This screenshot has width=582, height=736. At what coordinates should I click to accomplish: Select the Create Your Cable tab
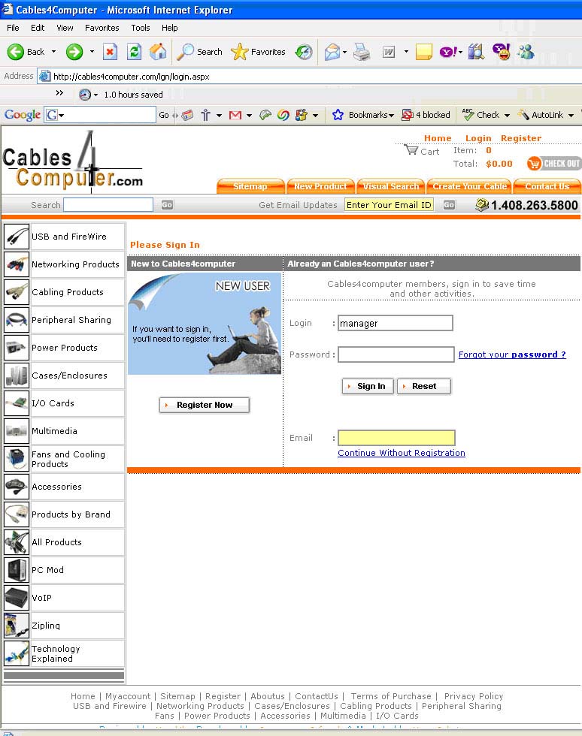click(x=470, y=186)
